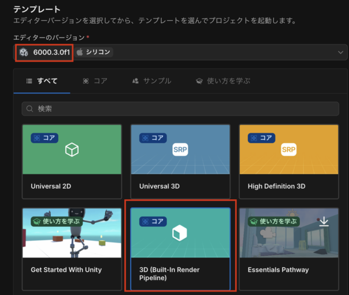
Task: Click the Unity icon beside 6000.3.0f1
Action: pos(24,52)
